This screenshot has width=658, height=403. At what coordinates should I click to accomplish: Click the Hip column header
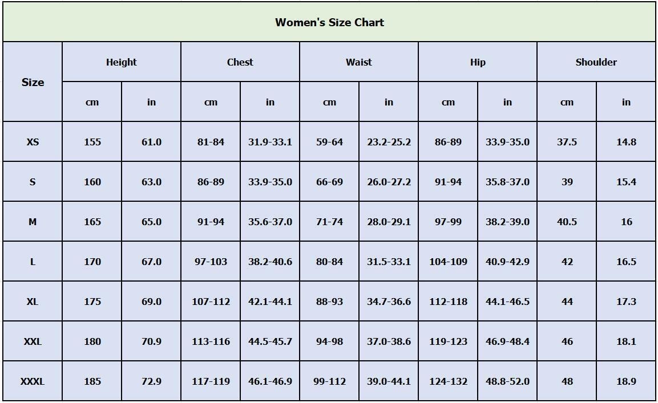click(478, 62)
